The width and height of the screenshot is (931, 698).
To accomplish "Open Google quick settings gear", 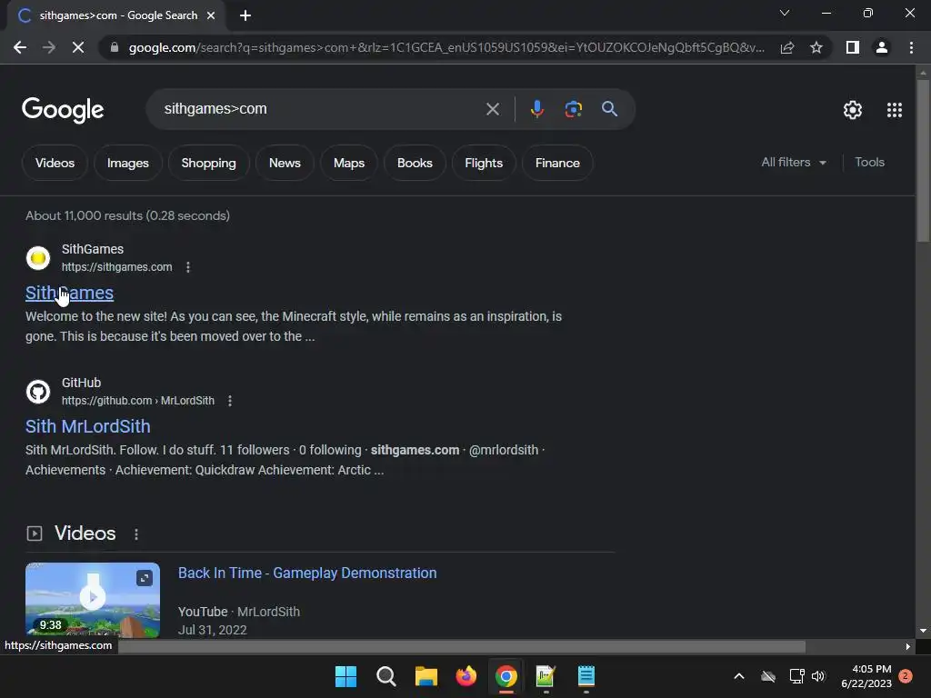I will coord(853,110).
